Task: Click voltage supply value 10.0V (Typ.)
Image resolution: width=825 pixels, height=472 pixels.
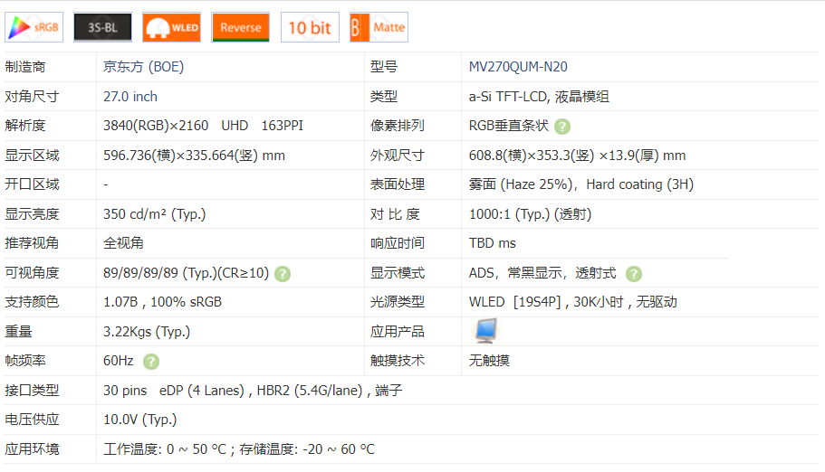Action: coord(140,420)
